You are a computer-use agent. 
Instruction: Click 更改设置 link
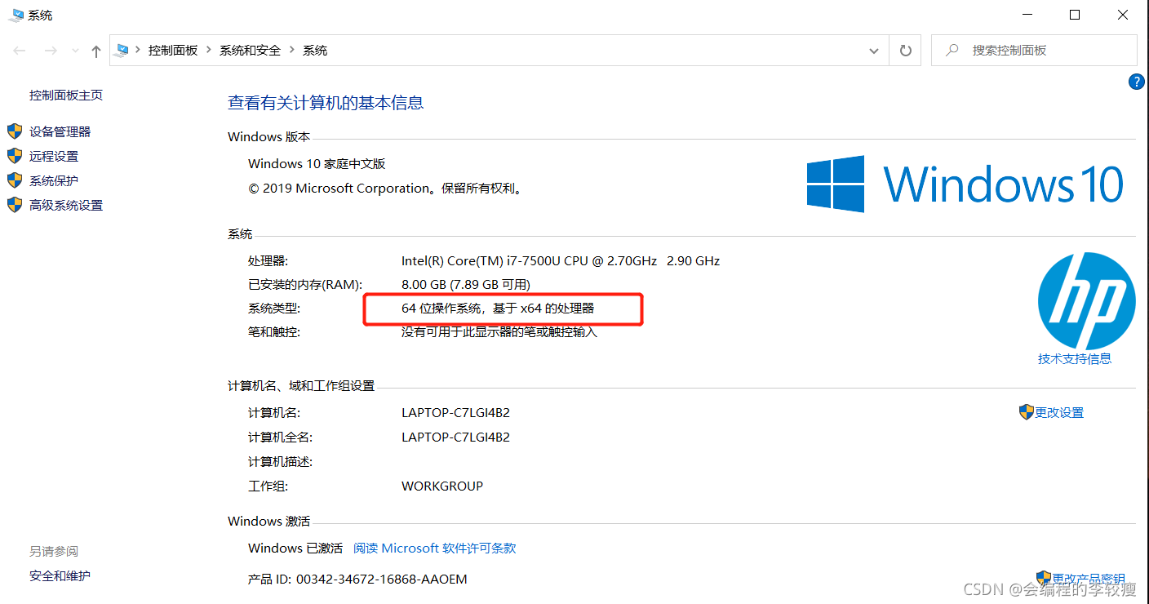point(1059,413)
